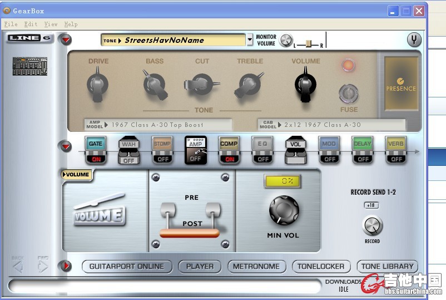The image size is (446, 300).
Task: Open the TONELOCKER panel
Action: (321, 267)
